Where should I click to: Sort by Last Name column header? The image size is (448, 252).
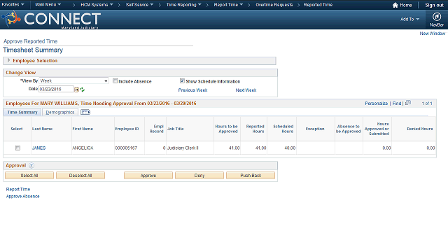pyautogui.click(x=42, y=129)
